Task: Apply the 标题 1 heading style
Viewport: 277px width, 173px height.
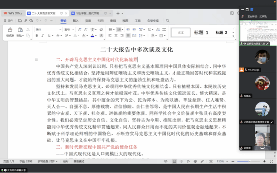Action: tap(201, 32)
